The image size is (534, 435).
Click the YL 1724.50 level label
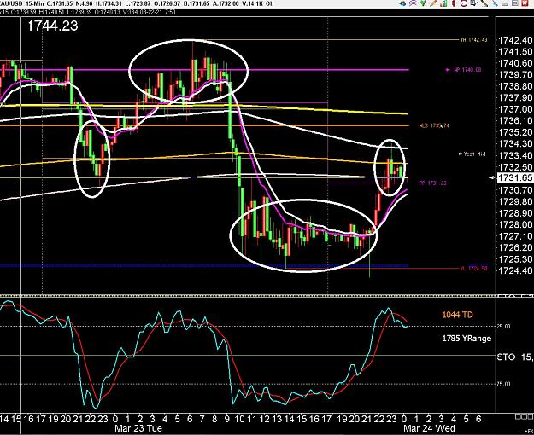[473, 269]
